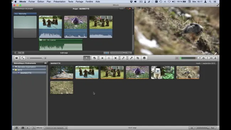The width and height of the screenshot is (231, 130).
Task: Open the titles browser T icon
Action: [x=207, y=58]
